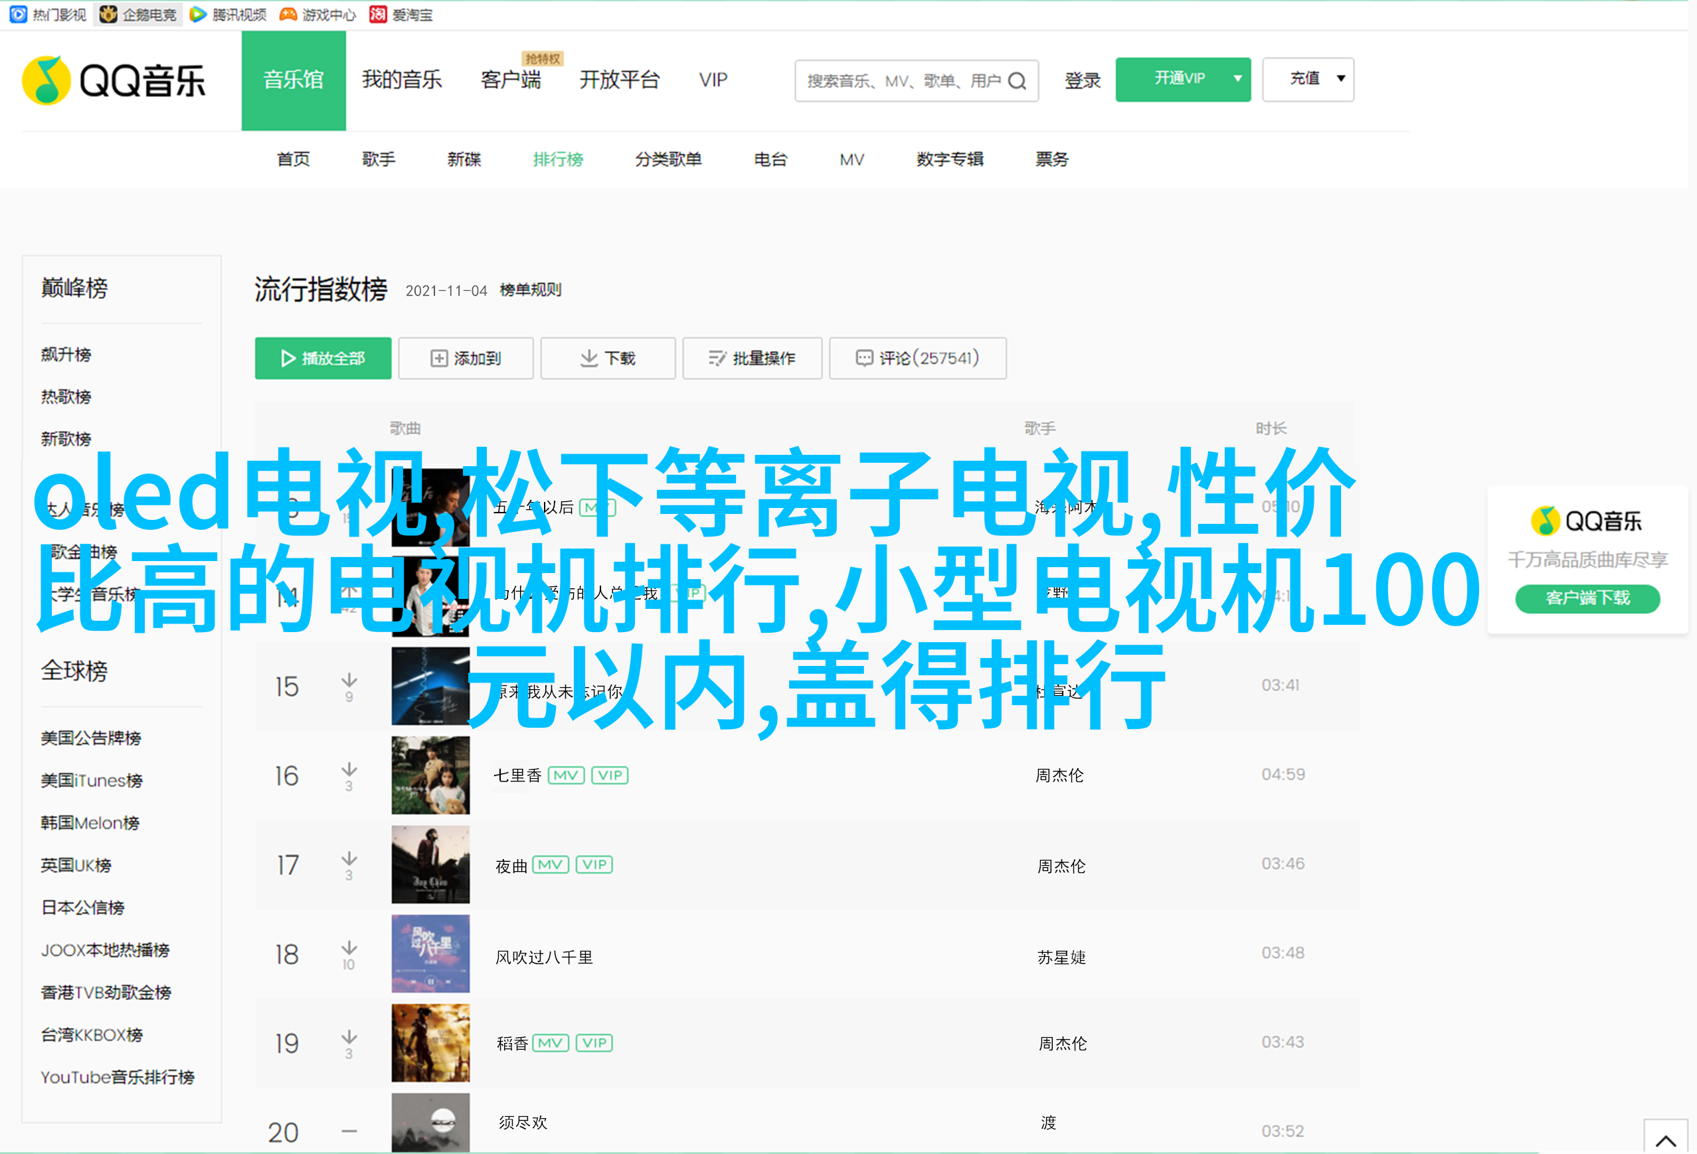This screenshot has height=1154, width=1697.
Task: Open the 分类歌单 subtab
Action: [x=668, y=159]
